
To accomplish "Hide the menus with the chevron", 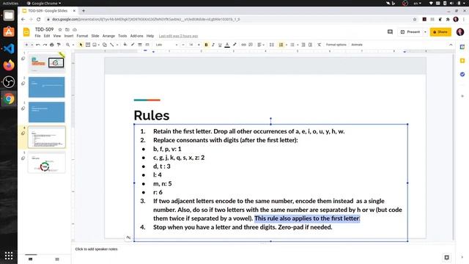I will 451,45.
